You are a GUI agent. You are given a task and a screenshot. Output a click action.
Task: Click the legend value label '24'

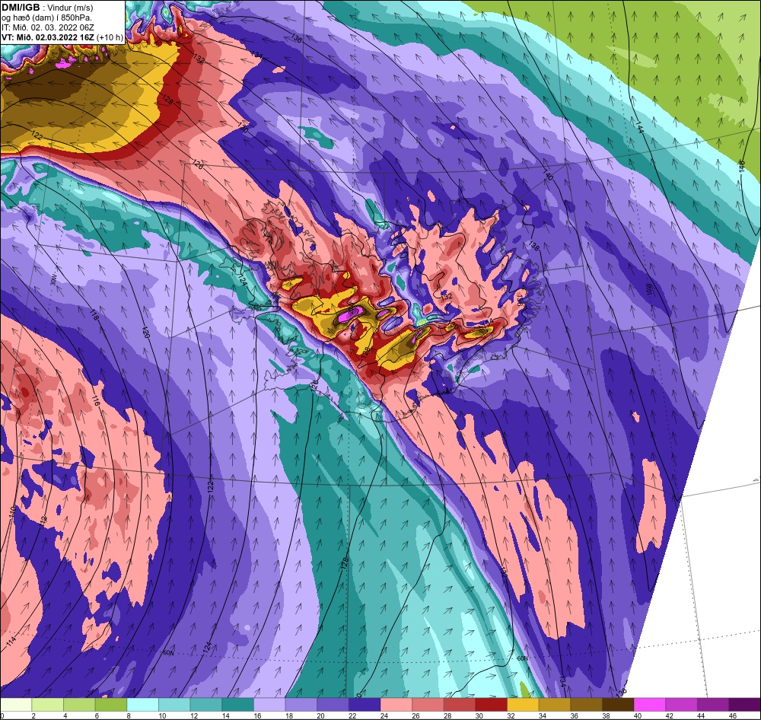(384, 715)
